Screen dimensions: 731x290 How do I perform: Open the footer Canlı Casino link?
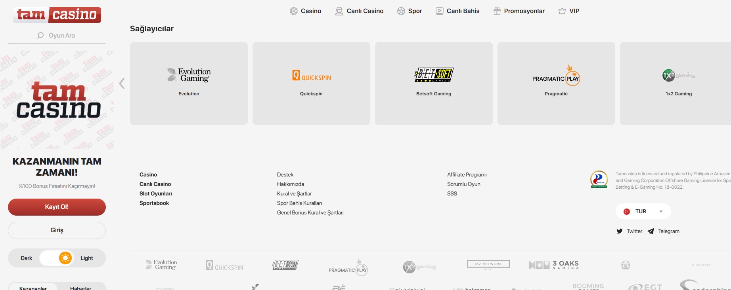point(155,184)
